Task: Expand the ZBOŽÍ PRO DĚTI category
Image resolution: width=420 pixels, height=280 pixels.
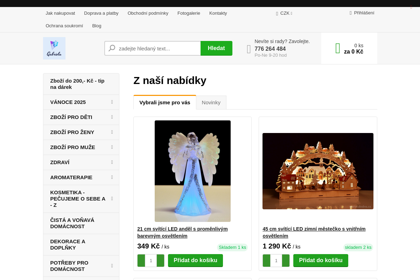Action: click(112, 117)
